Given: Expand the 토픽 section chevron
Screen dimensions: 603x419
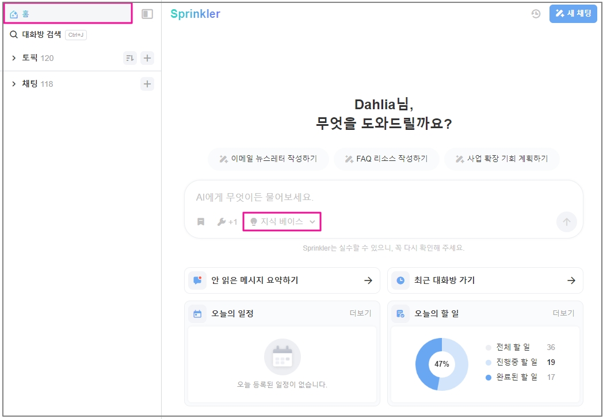Looking at the screenshot, I should click(x=14, y=58).
